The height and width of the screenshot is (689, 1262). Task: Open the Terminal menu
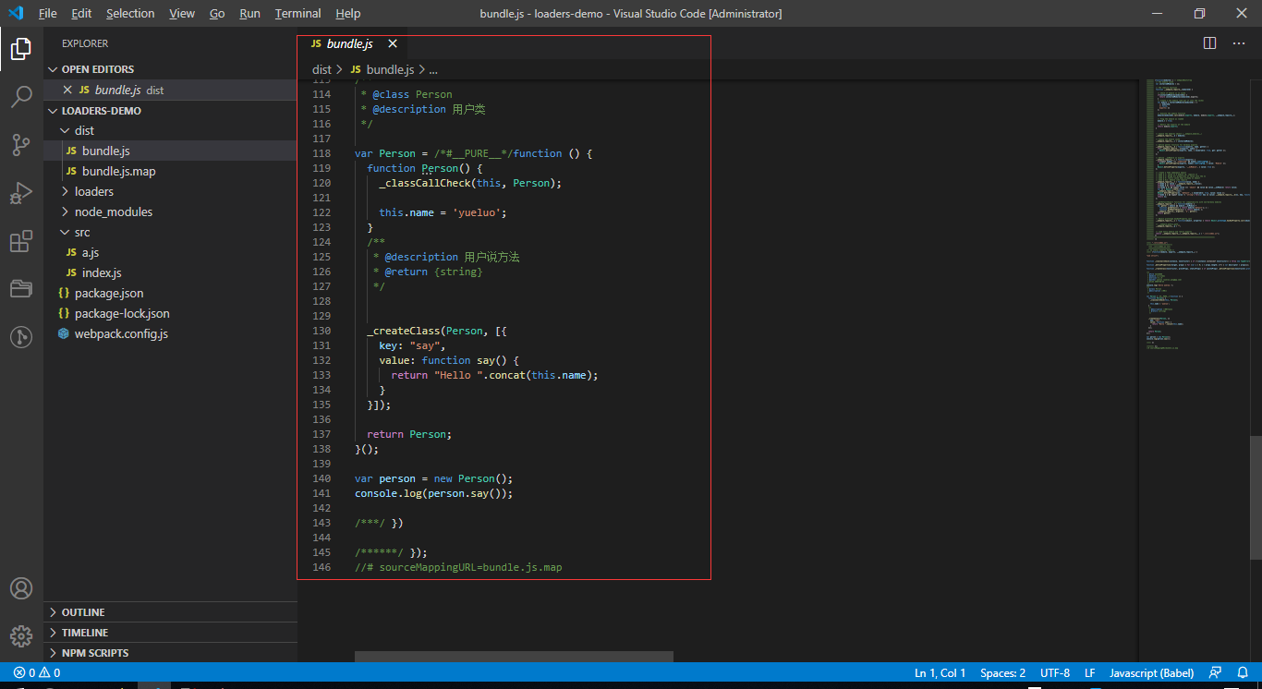tap(297, 14)
